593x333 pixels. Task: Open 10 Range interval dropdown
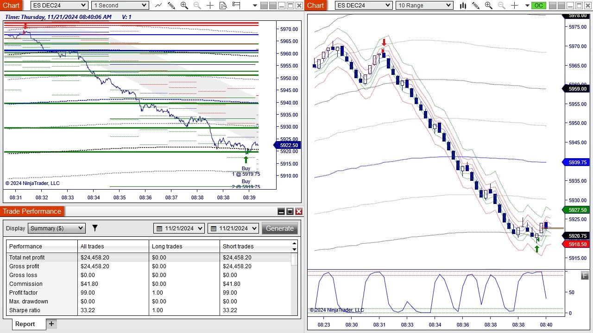click(424, 5)
